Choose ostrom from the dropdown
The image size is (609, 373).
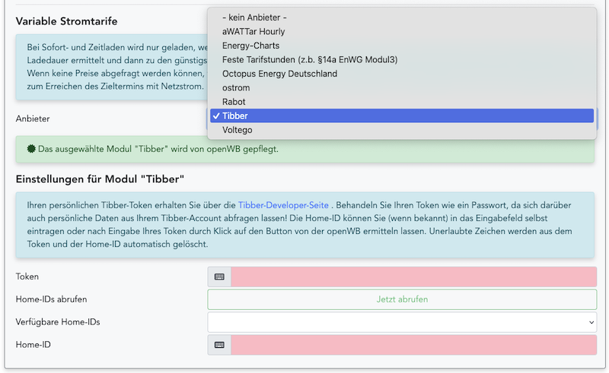click(236, 88)
